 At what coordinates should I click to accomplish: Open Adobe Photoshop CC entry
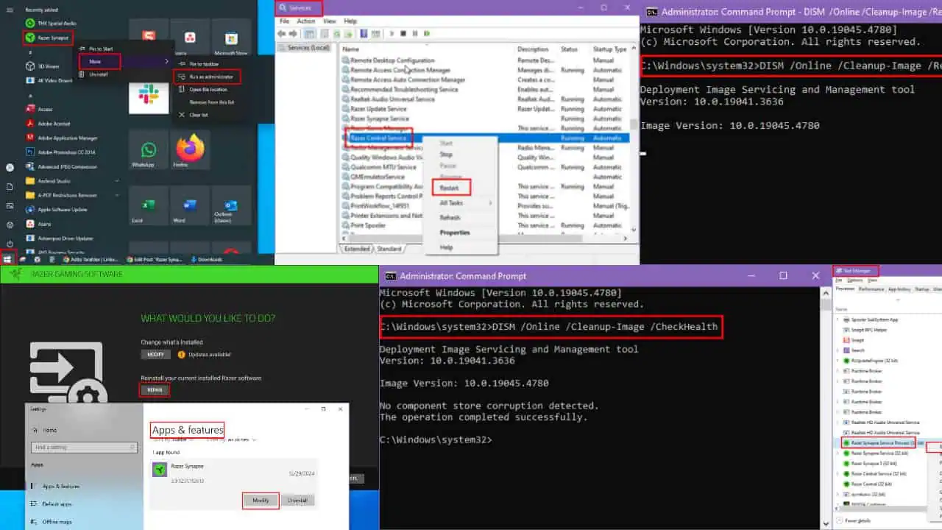[60, 152]
